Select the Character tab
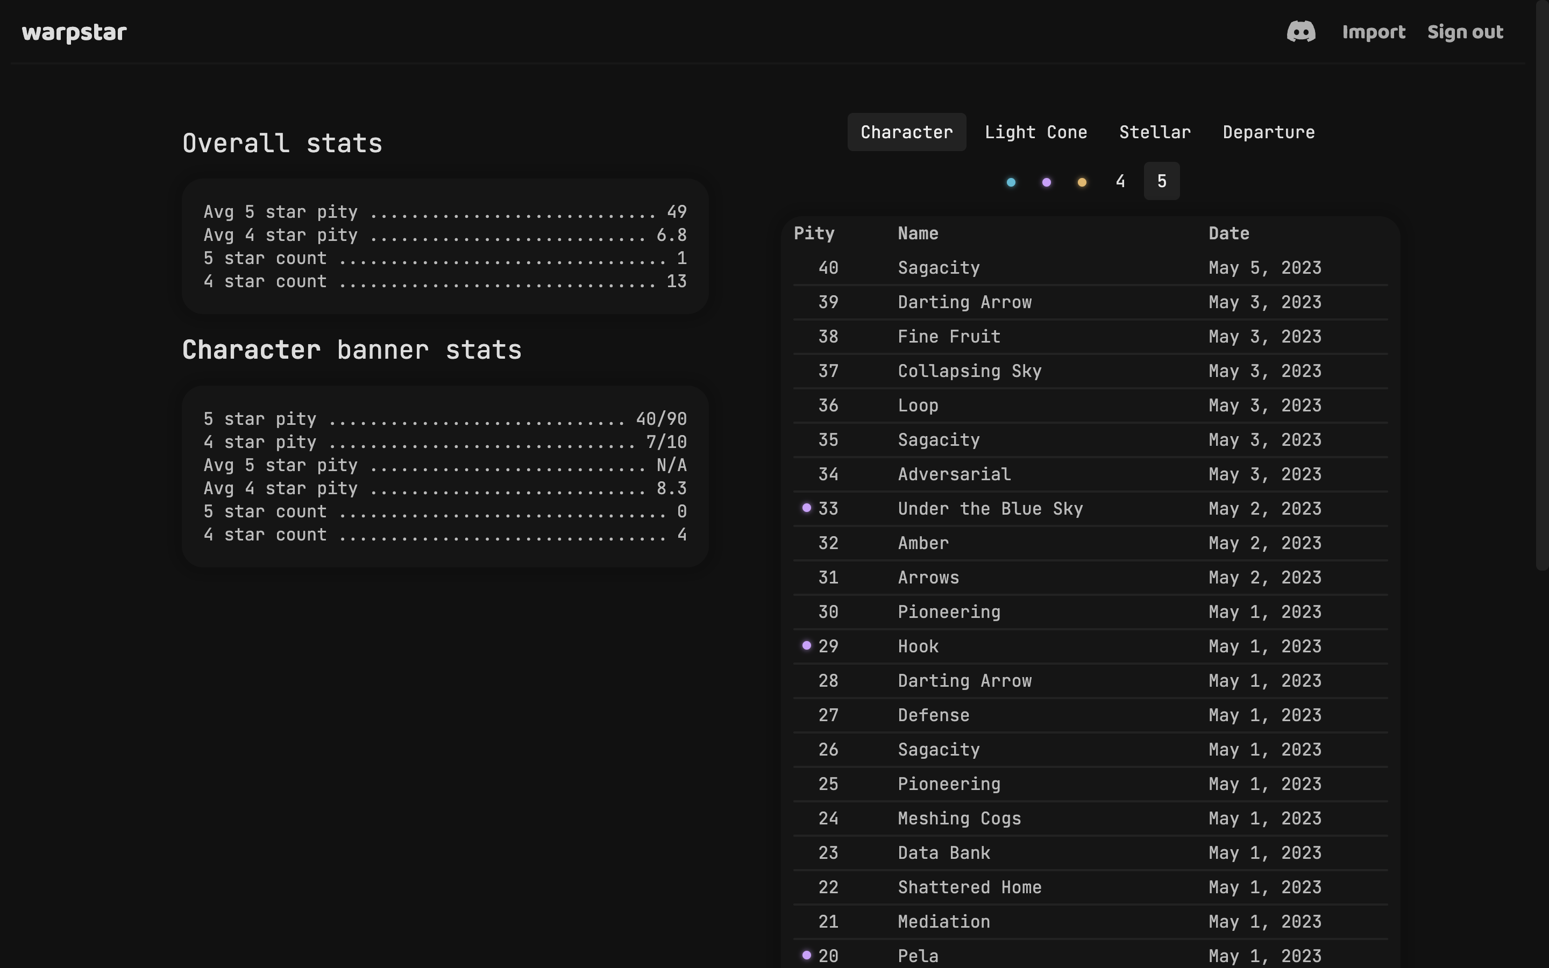This screenshot has width=1549, height=968. coord(906,132)
